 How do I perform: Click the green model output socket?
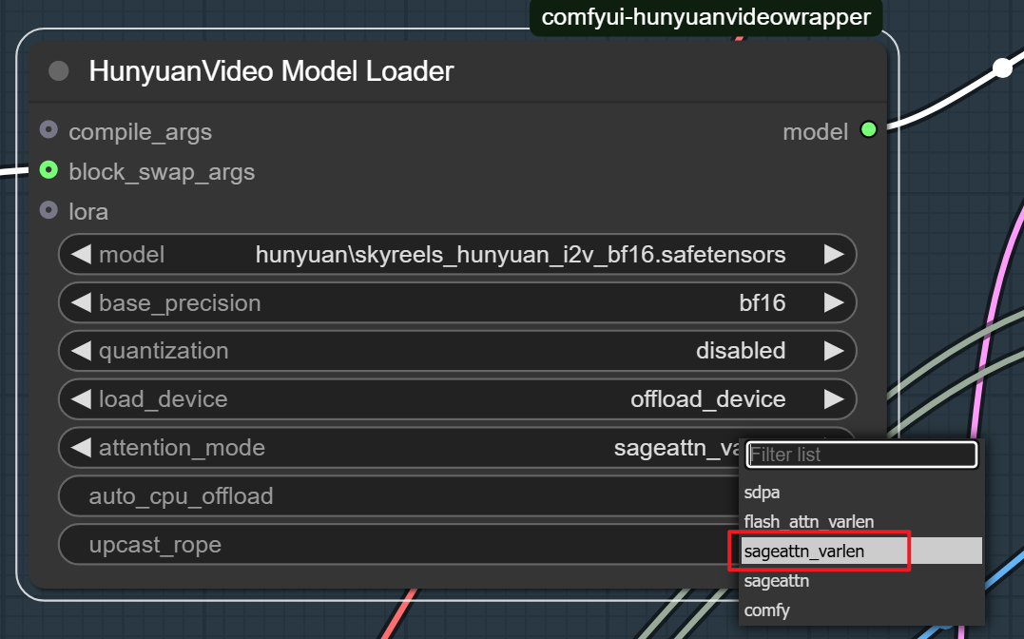pyautogui.click(x=869, y=130)
